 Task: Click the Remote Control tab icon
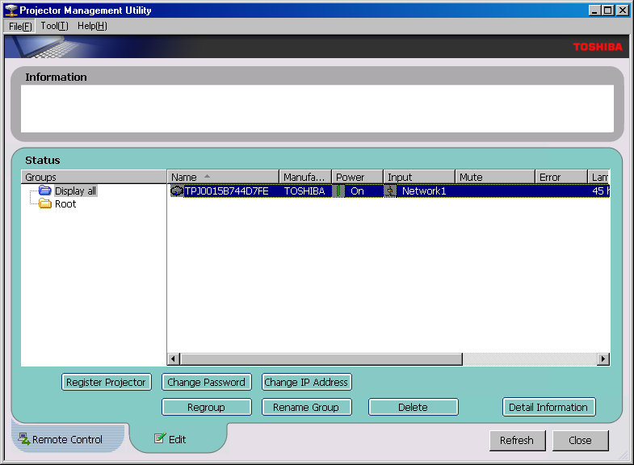[24, 438]
